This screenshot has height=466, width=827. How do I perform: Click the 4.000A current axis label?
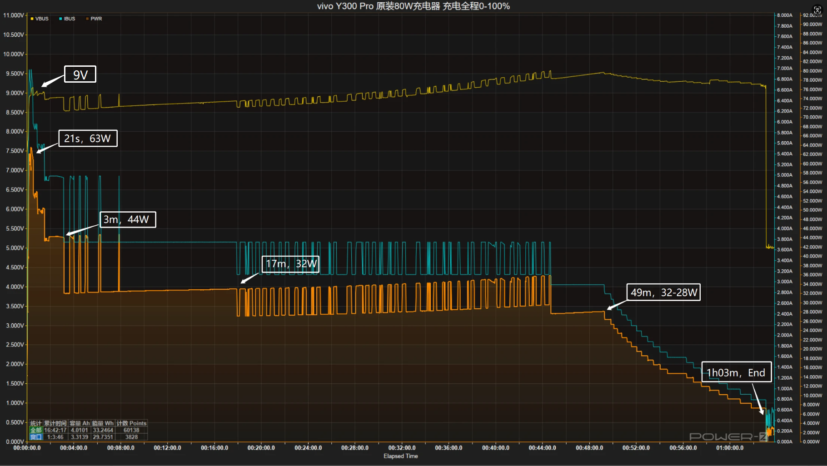[x=785, y=228]
